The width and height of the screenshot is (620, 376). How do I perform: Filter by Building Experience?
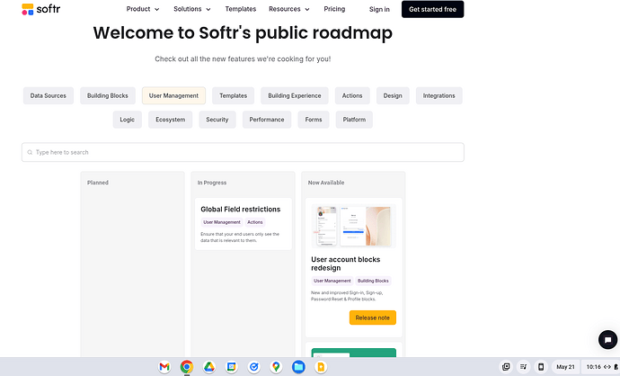(x=295, y=95)
